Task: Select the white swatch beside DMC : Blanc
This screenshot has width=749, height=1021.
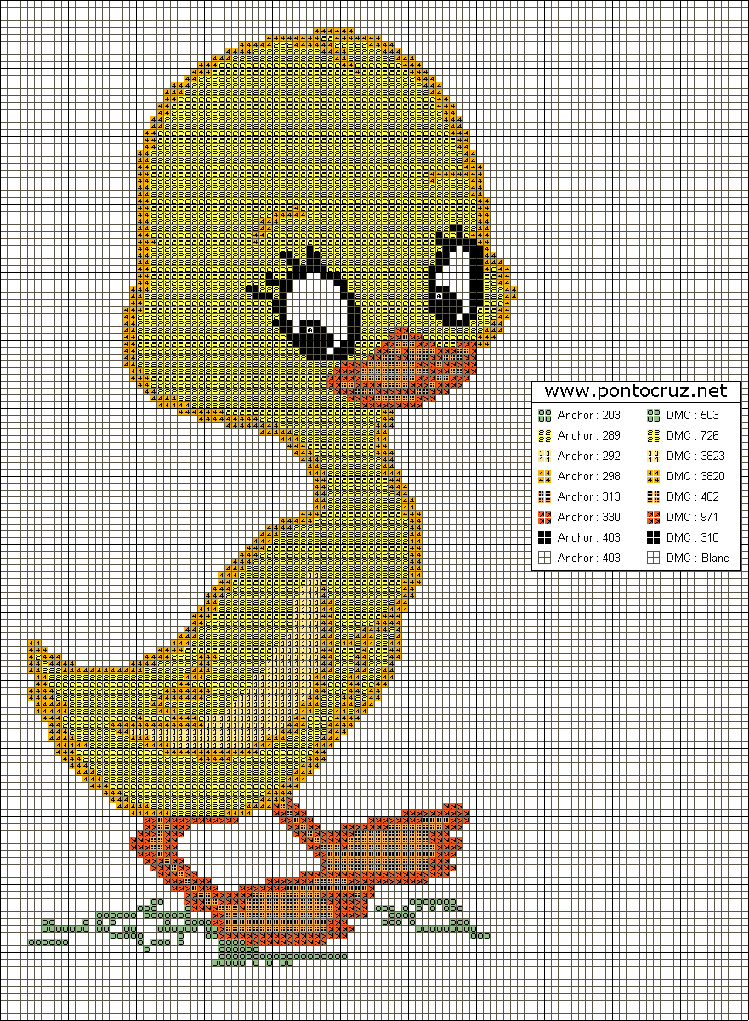Action: tap(654, 559)
